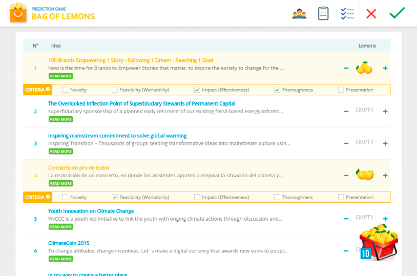The width and height of the screenshot is (417, 276).
Task: Click the lemons pile on idea 1
Action: tap(365, 68)
